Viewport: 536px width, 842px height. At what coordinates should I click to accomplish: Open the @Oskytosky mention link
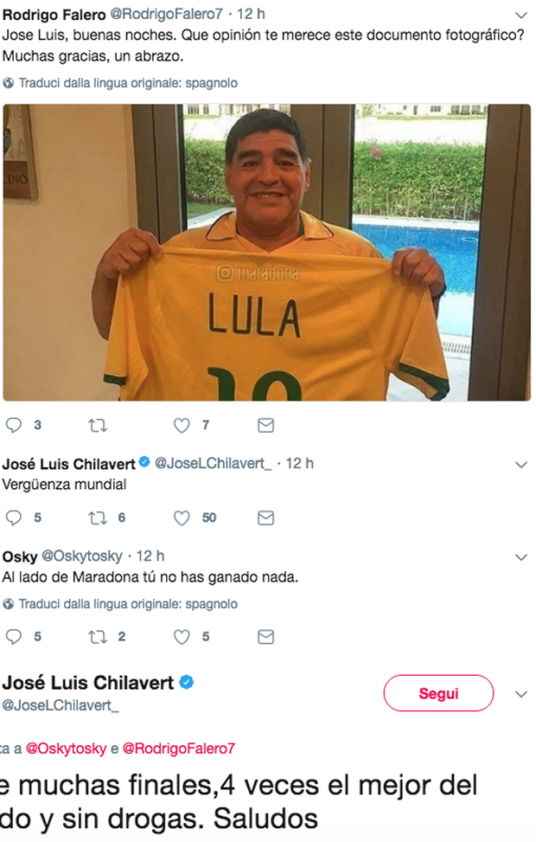[66, 749]
